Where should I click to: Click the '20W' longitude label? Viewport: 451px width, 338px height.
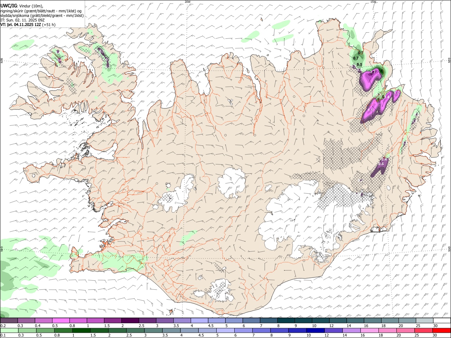[187, 2]
